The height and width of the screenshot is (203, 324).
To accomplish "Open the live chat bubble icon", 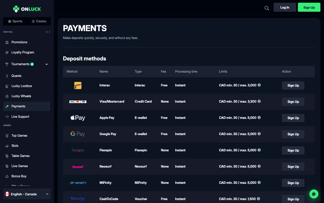I will (314, 194).
